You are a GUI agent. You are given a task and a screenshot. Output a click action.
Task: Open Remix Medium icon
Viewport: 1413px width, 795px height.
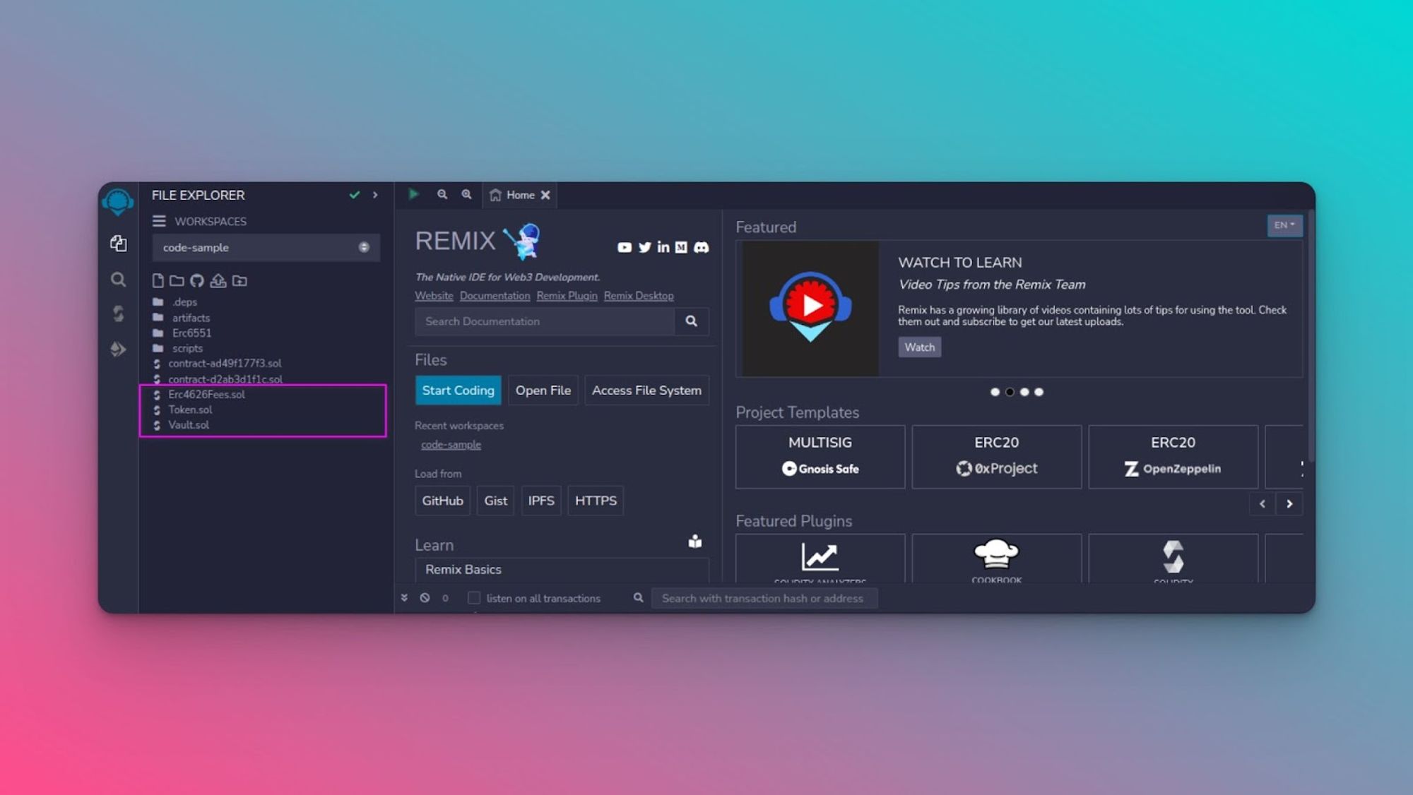pos(681,247)
